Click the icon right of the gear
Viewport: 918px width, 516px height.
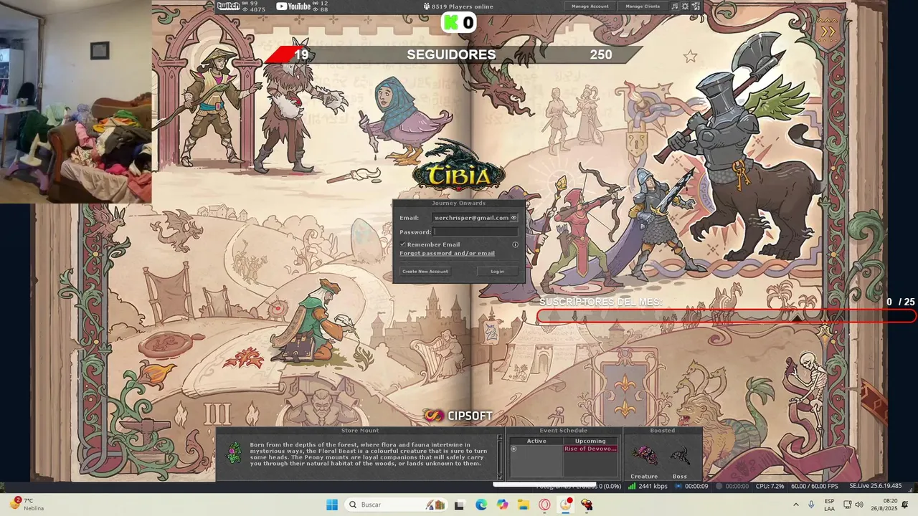point(696,6)
